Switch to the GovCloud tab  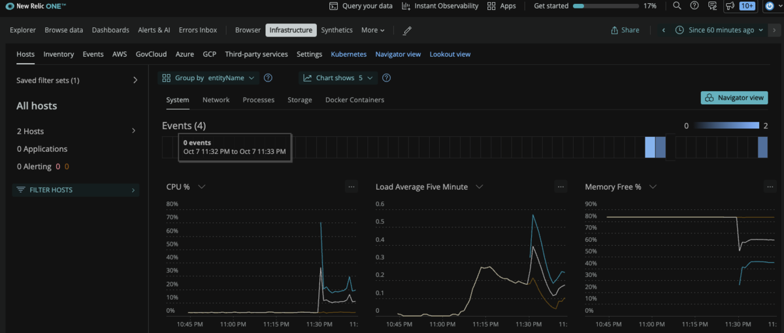151,54
